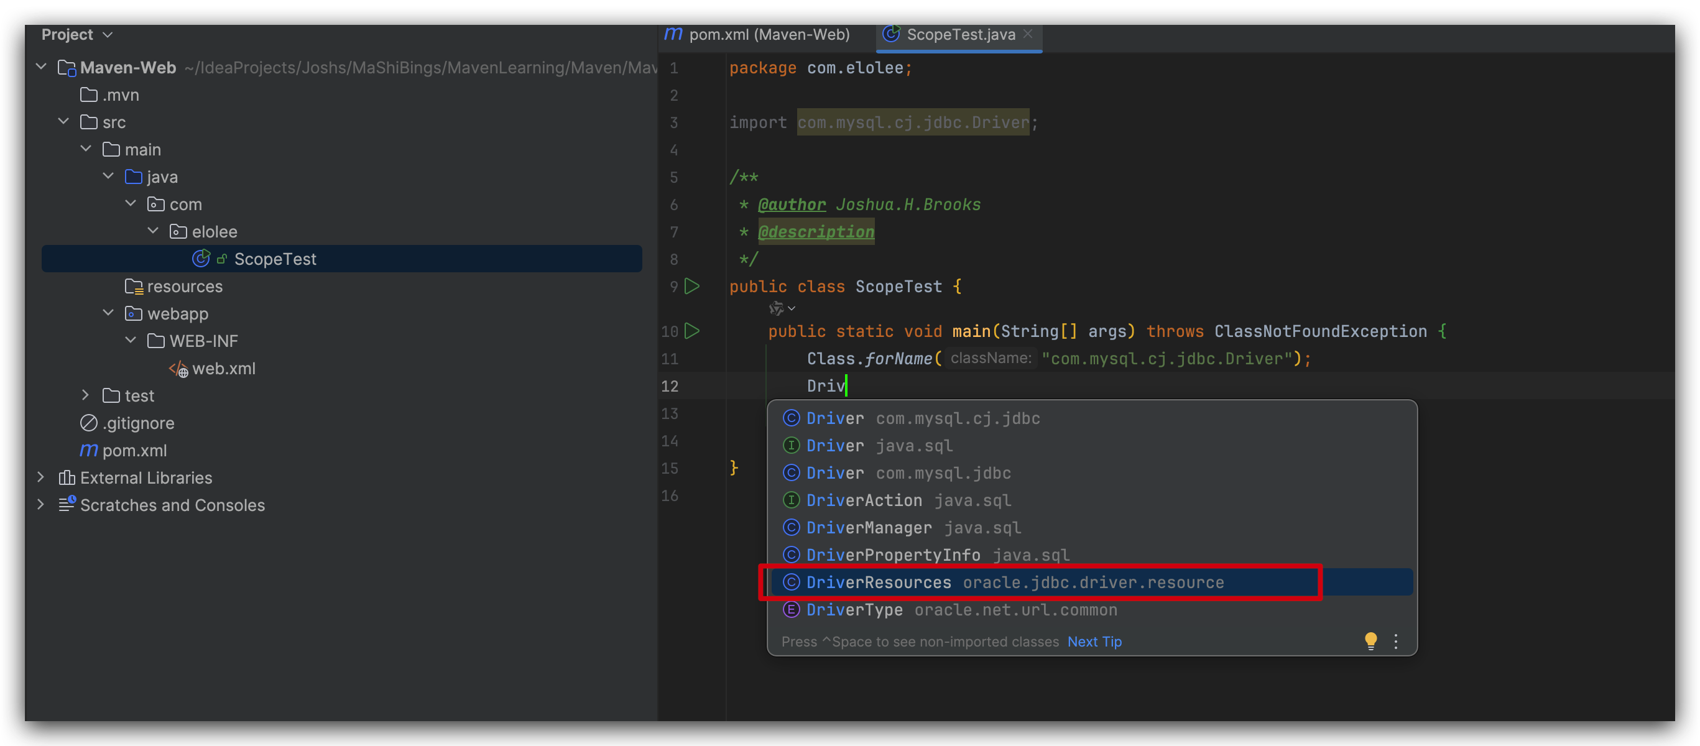This screenshot has width=1700, height=746.
Task: Click the interface icon of DriverAction suggestion
Action: [792, 500]
